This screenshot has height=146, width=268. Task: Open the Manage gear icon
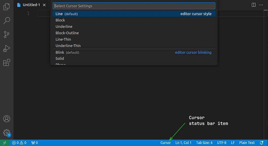[6, 133]
